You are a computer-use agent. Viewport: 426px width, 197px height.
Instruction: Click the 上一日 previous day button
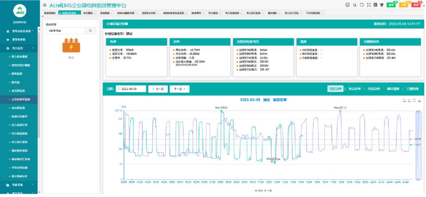pyautogui.click(x=158, y=89)
